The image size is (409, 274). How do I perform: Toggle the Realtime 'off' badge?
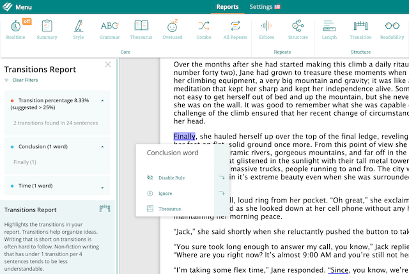point(27,21)
